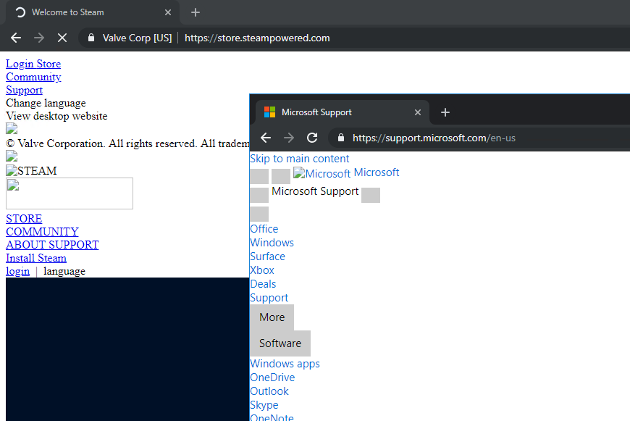Open the Windows link

tap(272, 243)
